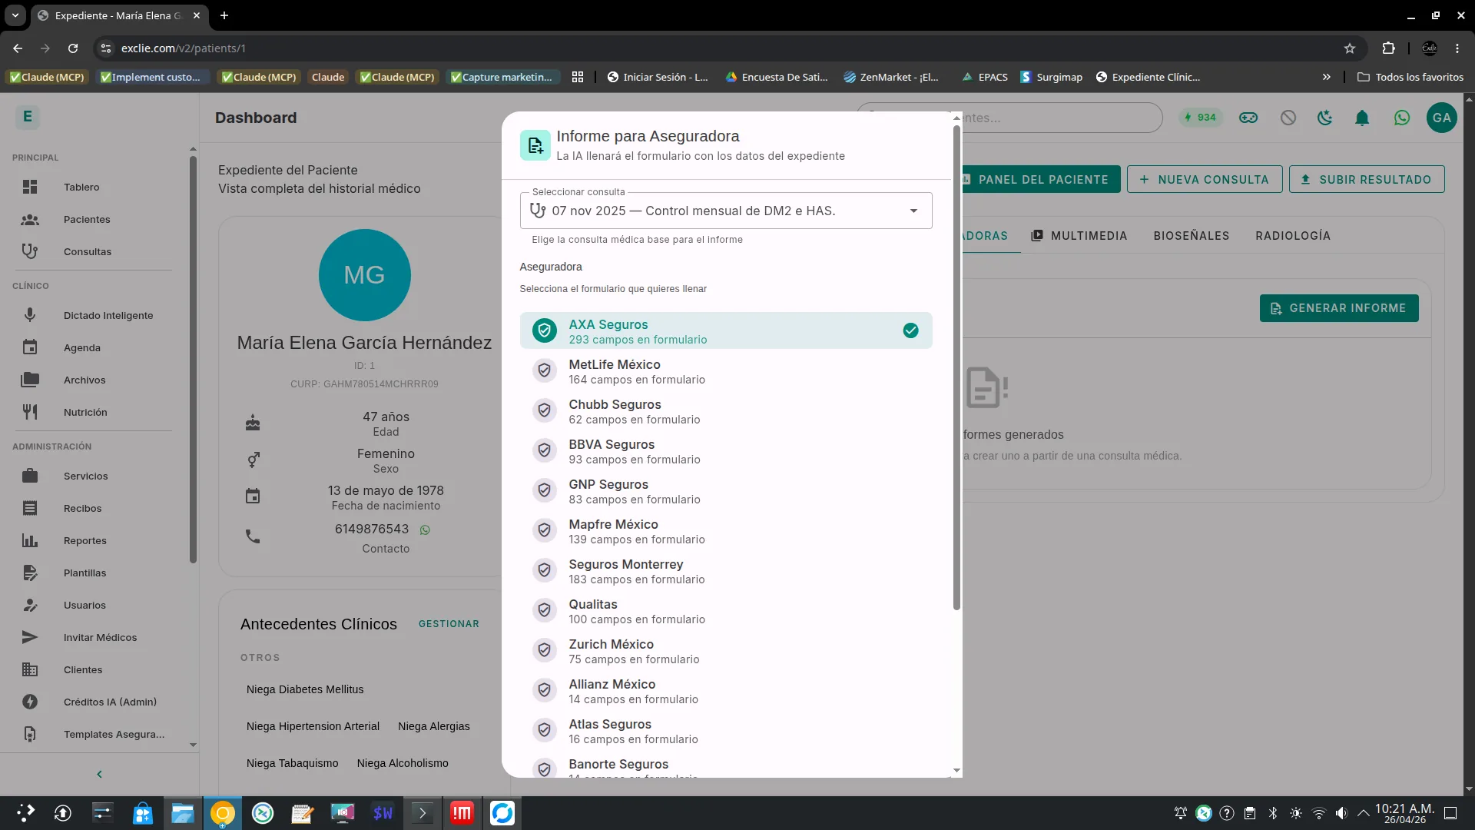Toggle dark mode moon icon
Viewport: 1475px width, 830px height.
(x=1325, y=118)
